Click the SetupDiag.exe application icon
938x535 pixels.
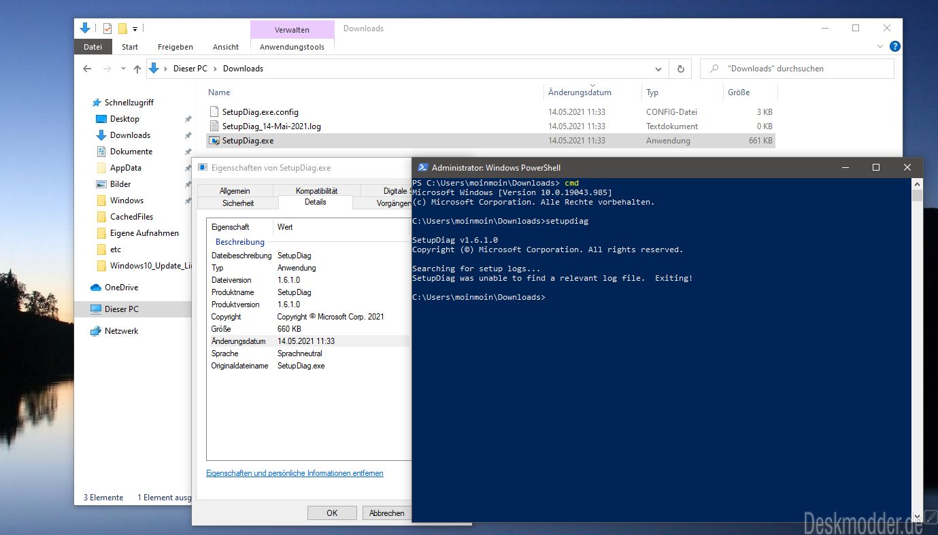point(214,141)
